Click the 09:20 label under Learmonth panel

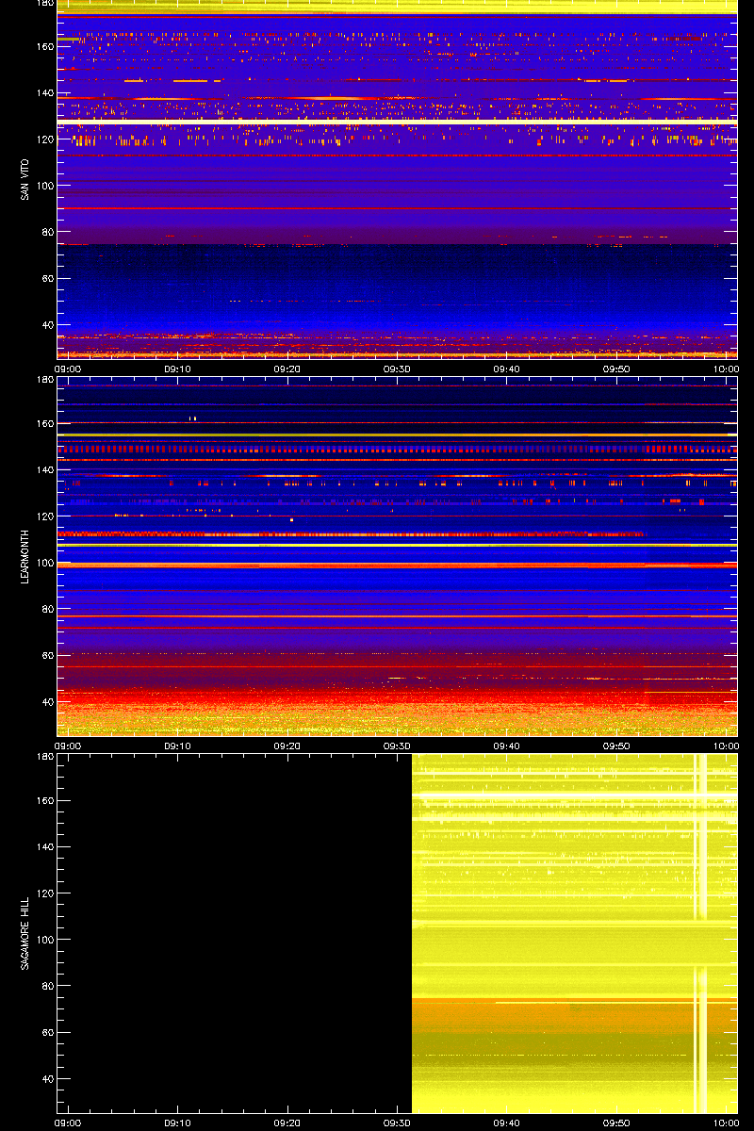(287, 746)
